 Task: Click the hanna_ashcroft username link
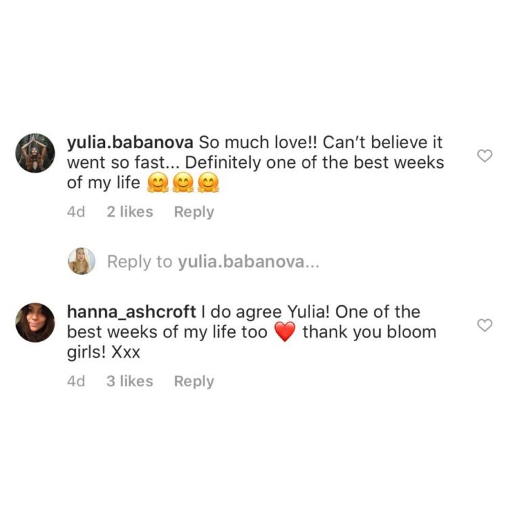click(131, 312)
